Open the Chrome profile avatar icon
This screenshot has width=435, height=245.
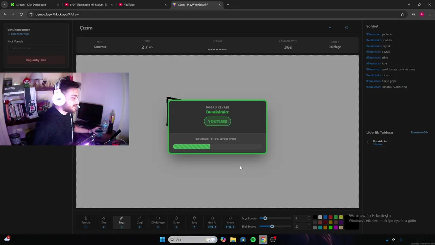(x=422, y=14)
